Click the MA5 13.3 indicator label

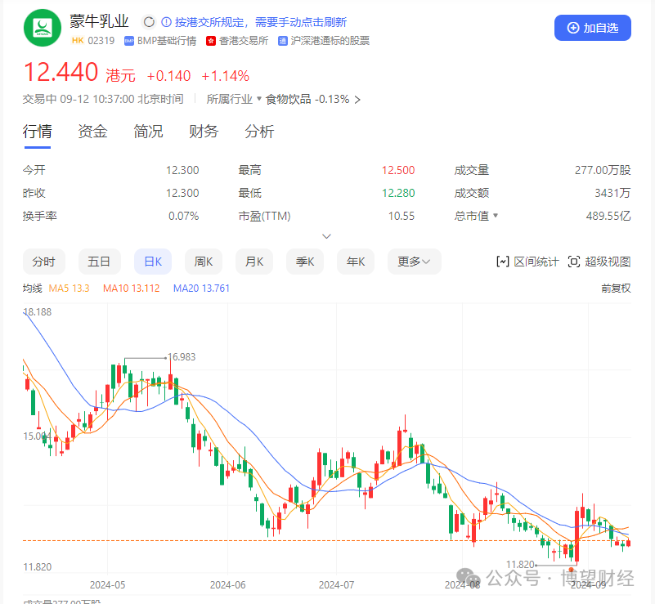tap(69, 289)
